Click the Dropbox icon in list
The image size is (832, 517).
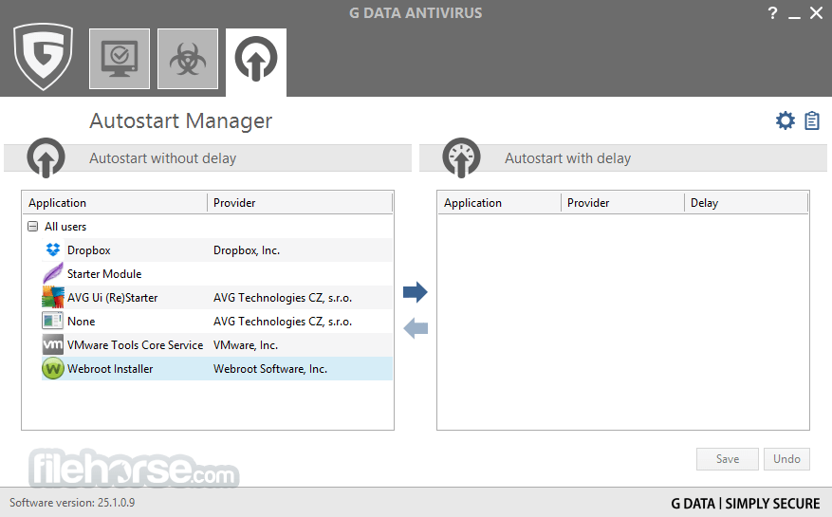click(53, 249)
